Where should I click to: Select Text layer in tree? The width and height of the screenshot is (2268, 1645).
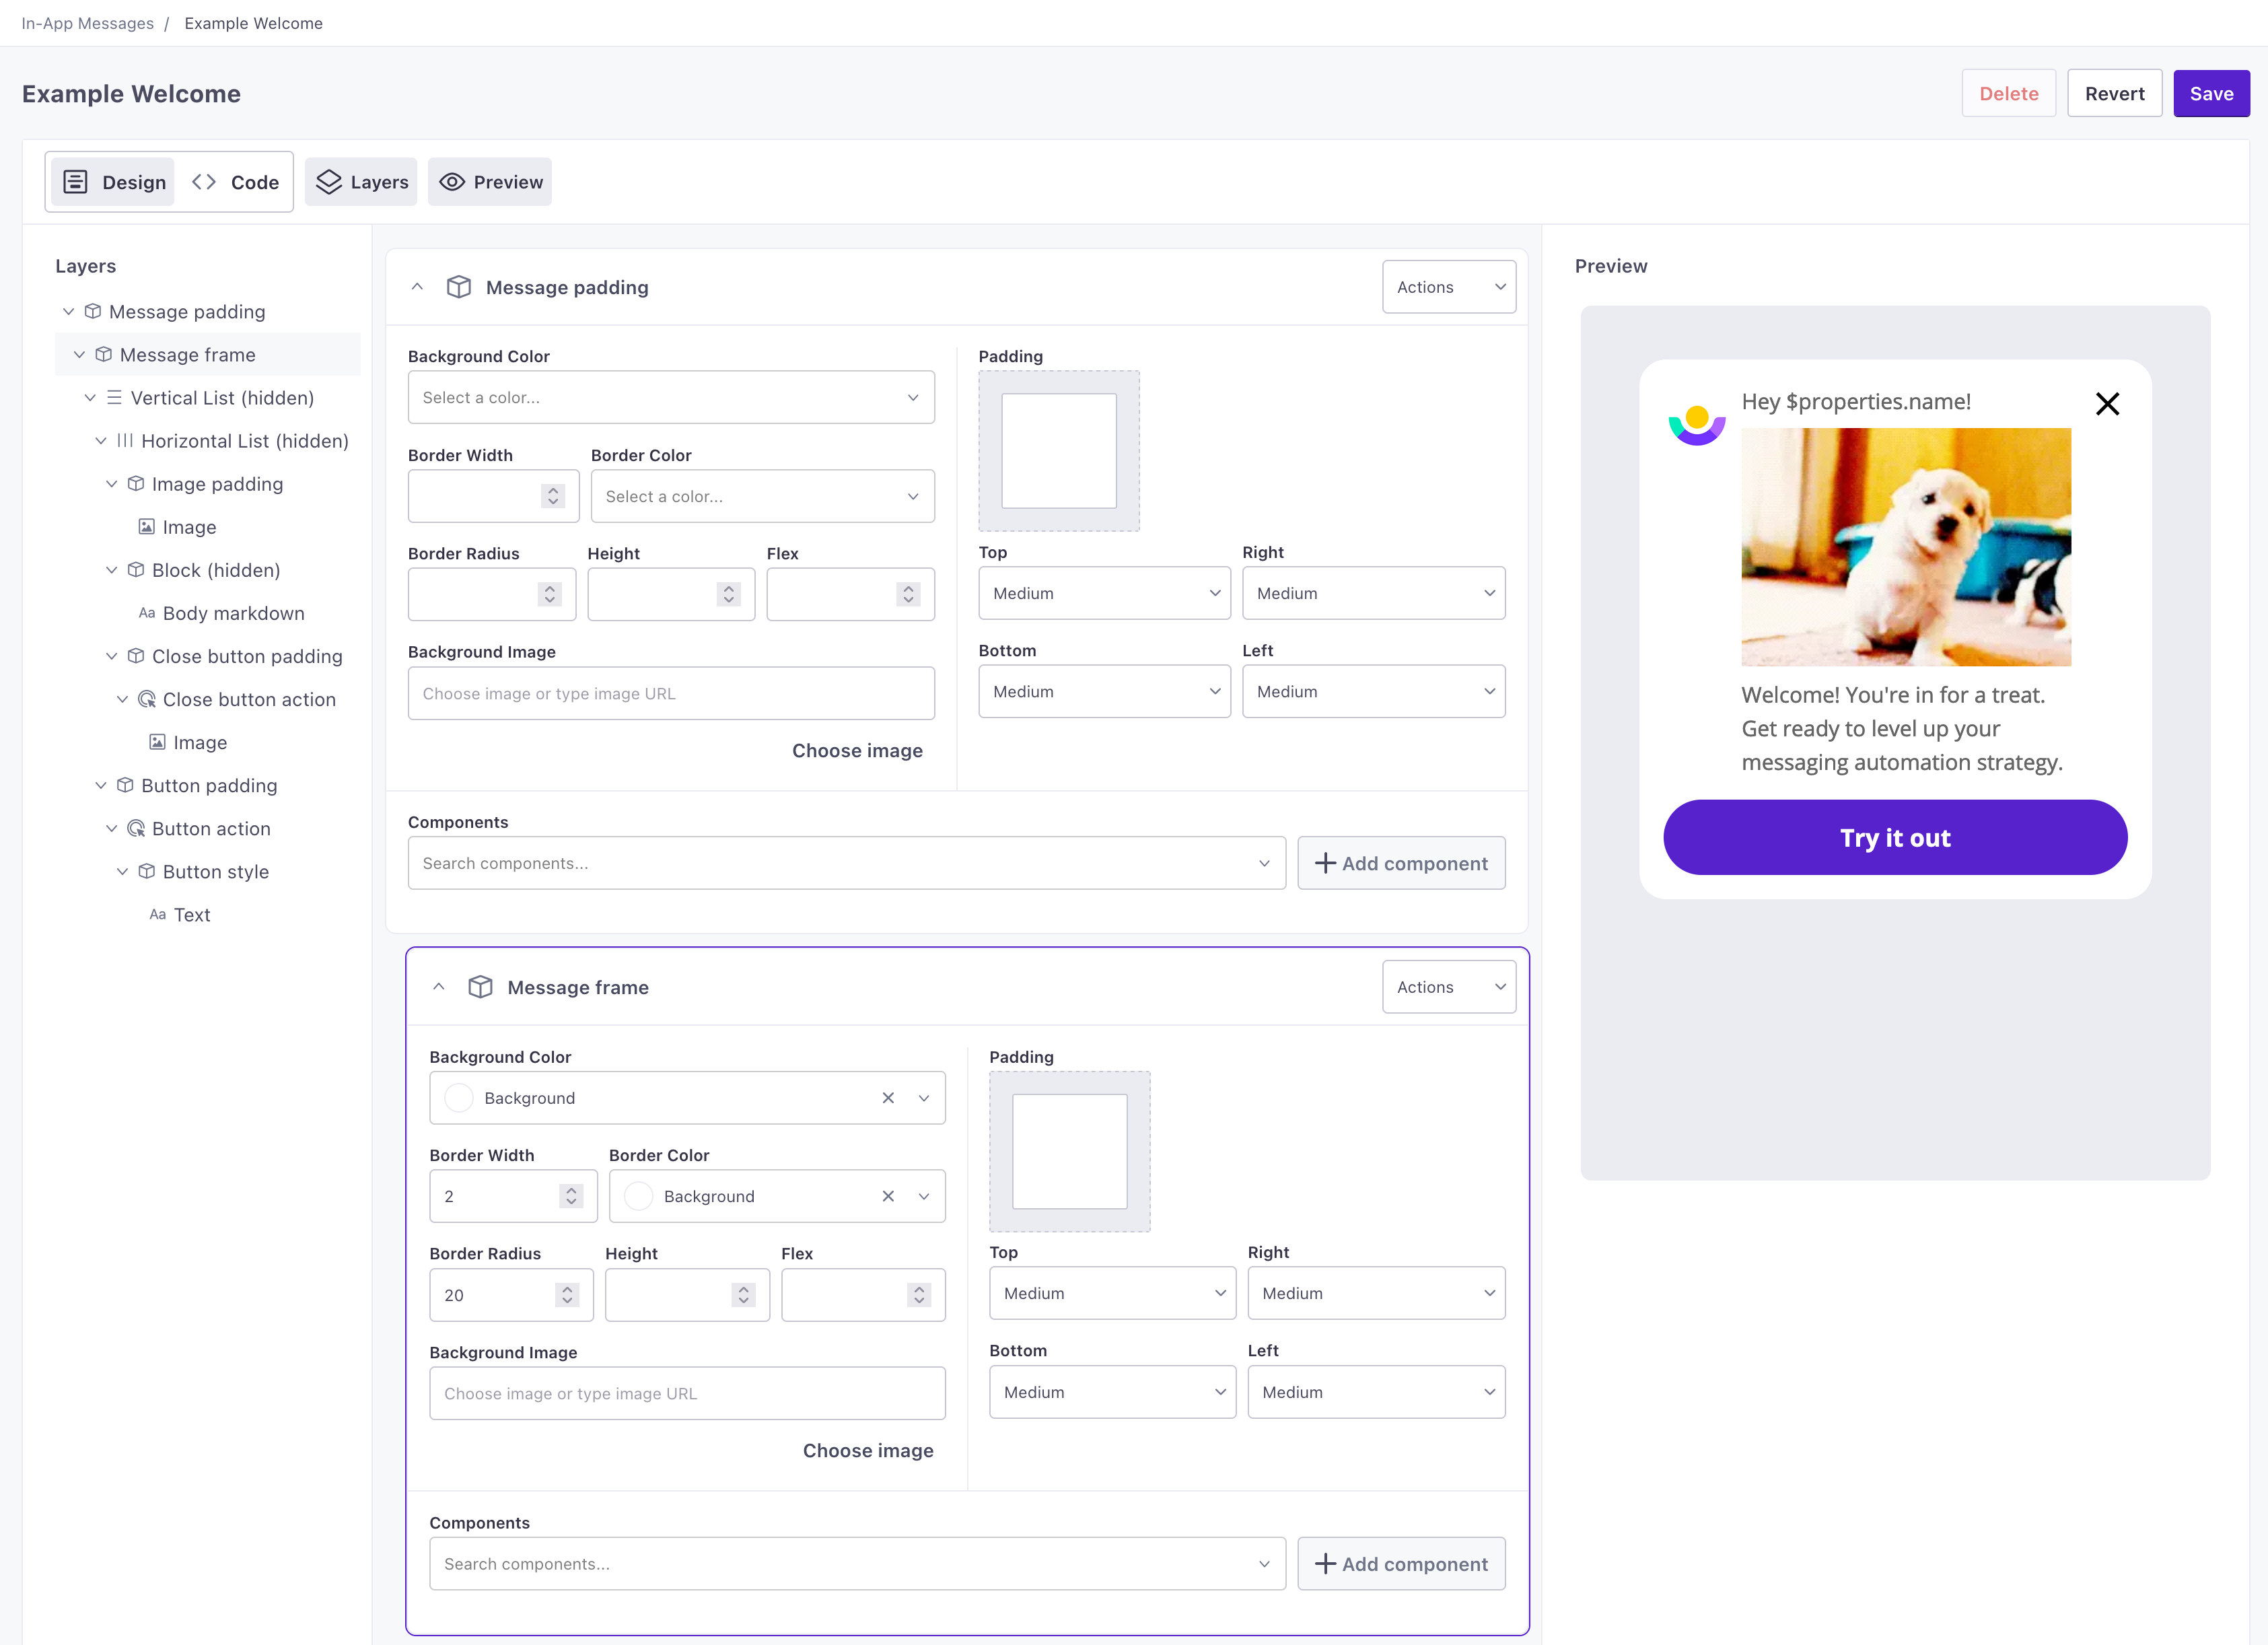click(x=192, y=914)
